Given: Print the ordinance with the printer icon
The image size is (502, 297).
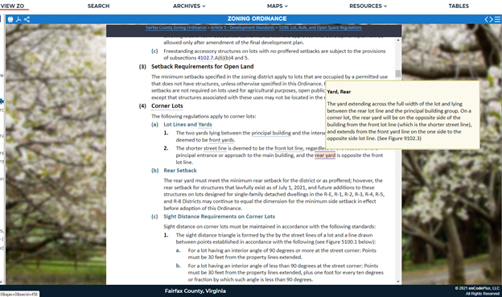Looking at the screenshot, I should tap(10, 19).
